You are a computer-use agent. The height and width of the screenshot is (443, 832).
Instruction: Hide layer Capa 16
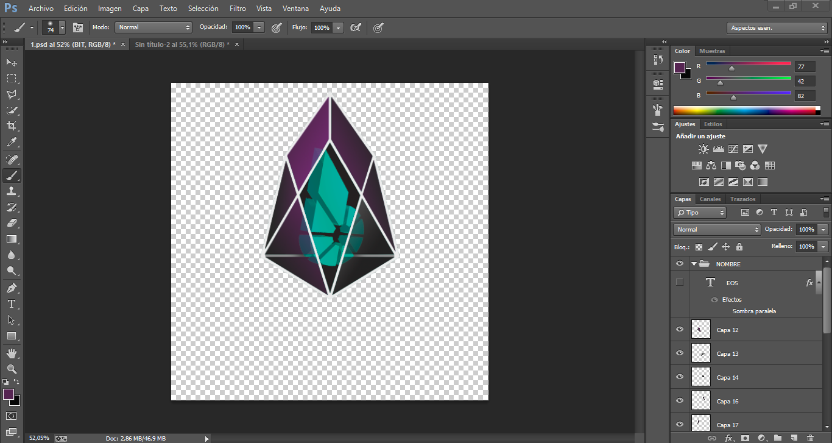(680, 401)
